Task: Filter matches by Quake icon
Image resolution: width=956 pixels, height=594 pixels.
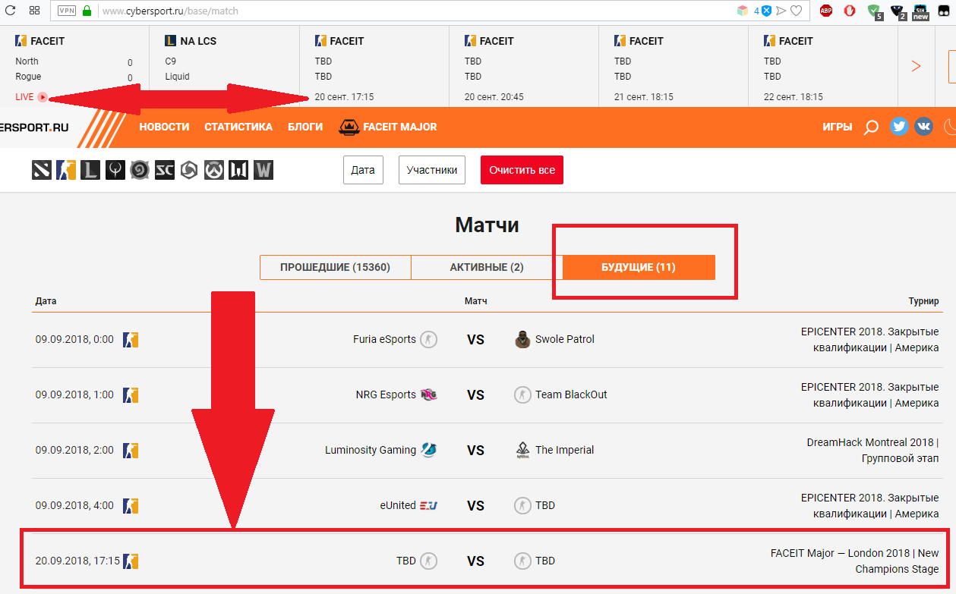Action: (115, 170)
